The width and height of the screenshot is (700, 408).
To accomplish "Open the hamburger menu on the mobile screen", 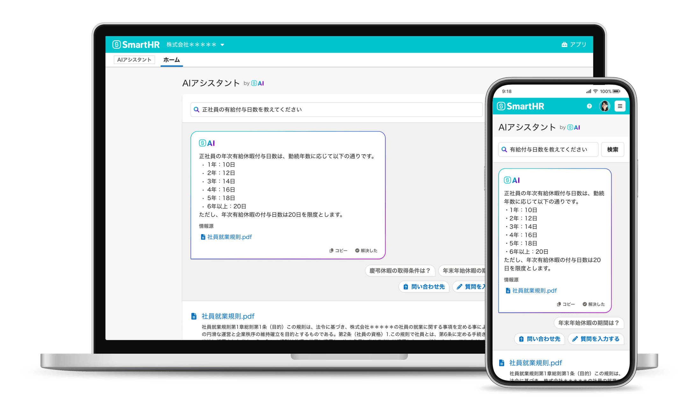I will [620, 106].
